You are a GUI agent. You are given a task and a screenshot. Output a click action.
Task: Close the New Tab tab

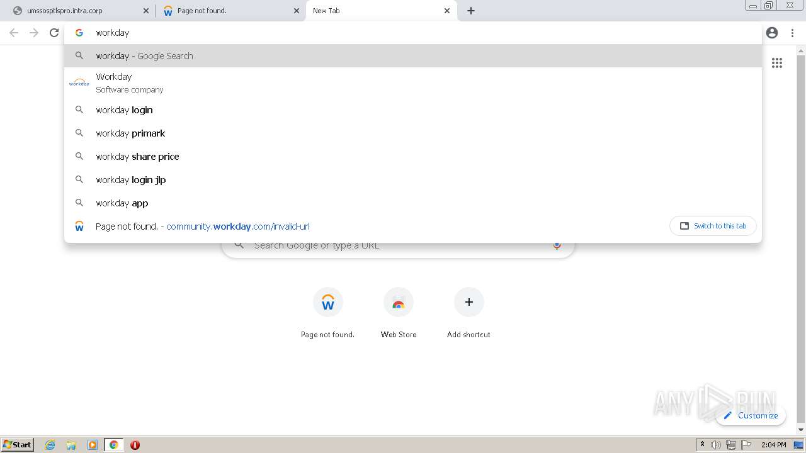coord(447,11)
